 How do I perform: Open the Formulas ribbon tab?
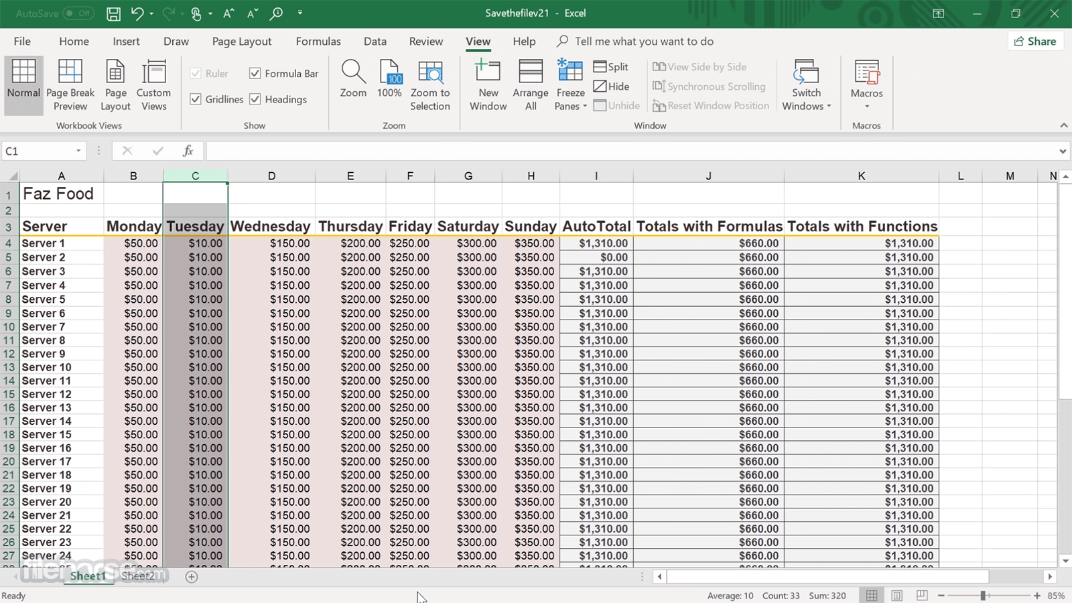pyautogui.click(x=318, y=42)
